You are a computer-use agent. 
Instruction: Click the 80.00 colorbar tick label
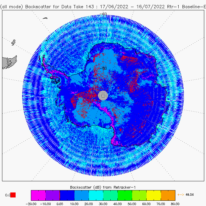(175, 204)
